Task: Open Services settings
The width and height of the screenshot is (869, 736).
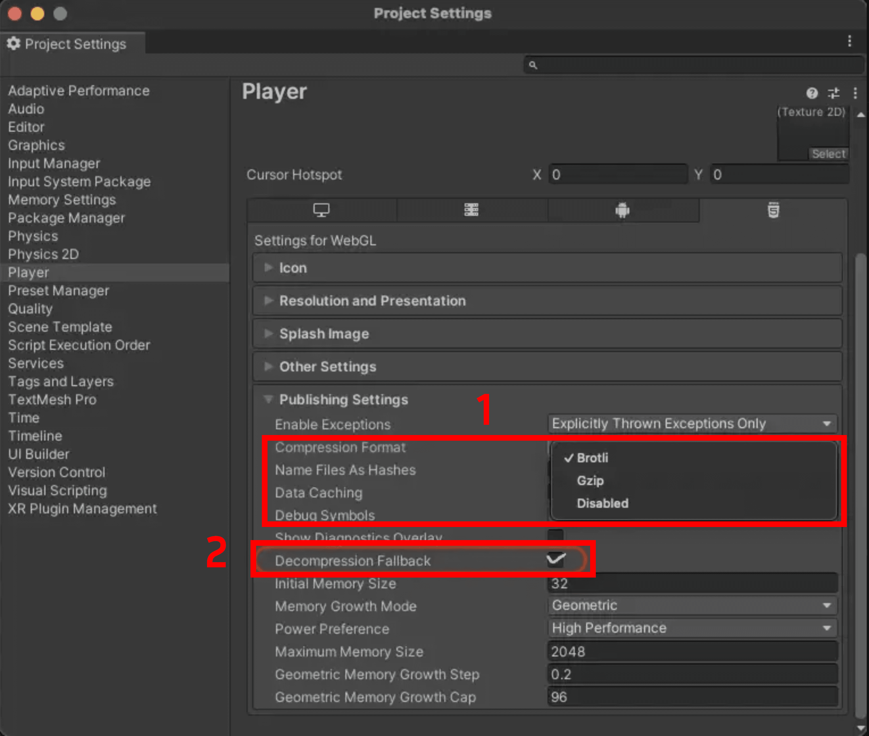Action: coord(36,363)
